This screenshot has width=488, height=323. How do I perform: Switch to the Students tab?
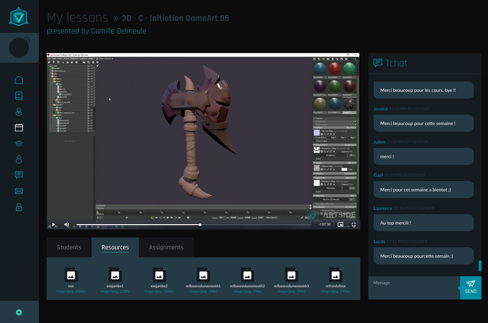pyautogui.click(x=69, y=247)
